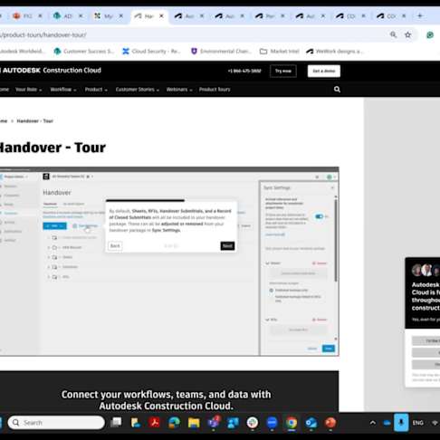This screenshot has width=440, height=440.
Task: Close the Sync Settings panel
Action: pos(332,187)
